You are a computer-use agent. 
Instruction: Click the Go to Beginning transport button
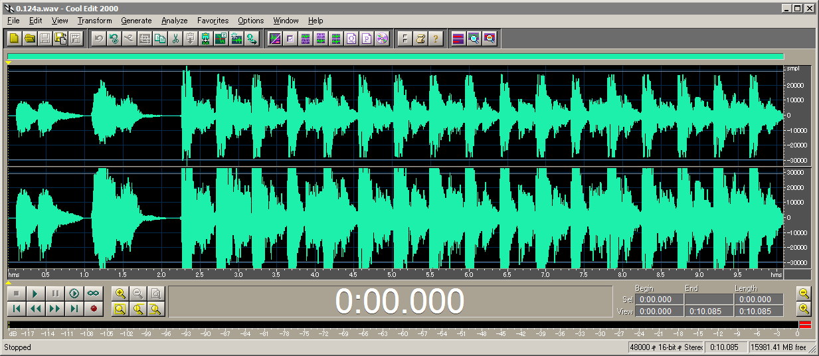click(17, 309)
